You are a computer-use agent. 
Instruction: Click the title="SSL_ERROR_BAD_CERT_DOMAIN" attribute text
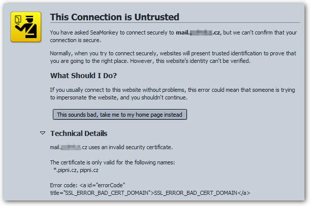tap(100, 193)
